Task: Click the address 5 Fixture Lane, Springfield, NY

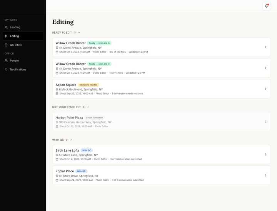Action: (78, 155)
